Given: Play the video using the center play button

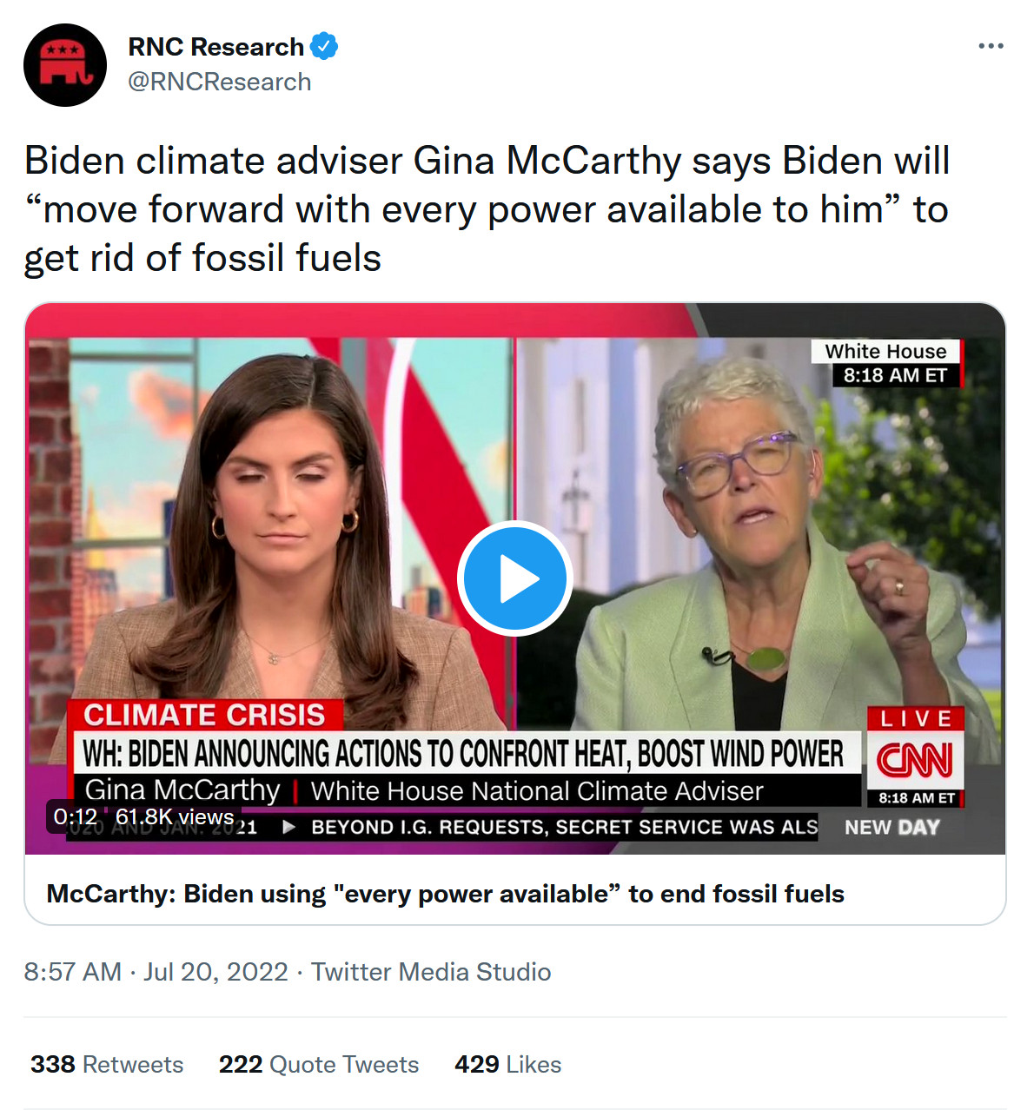Looking at the screenshot, I should coord(515,578).
